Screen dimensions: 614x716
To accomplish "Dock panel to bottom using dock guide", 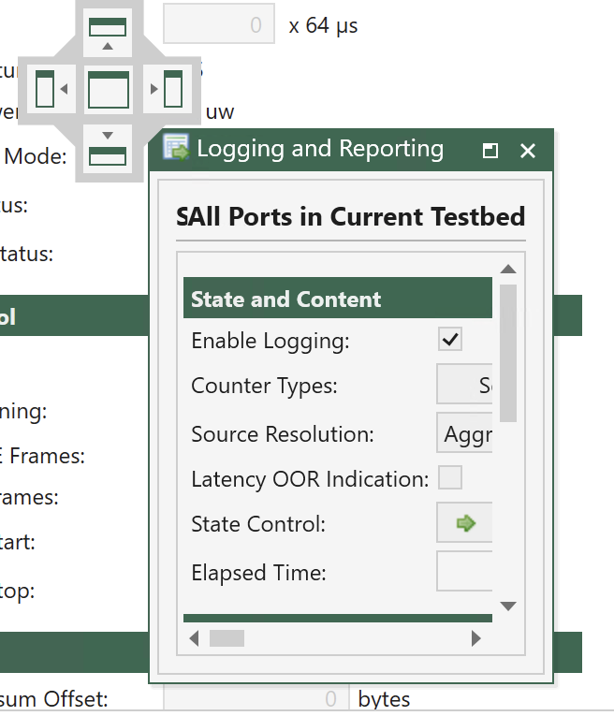I will click(108, 149).
